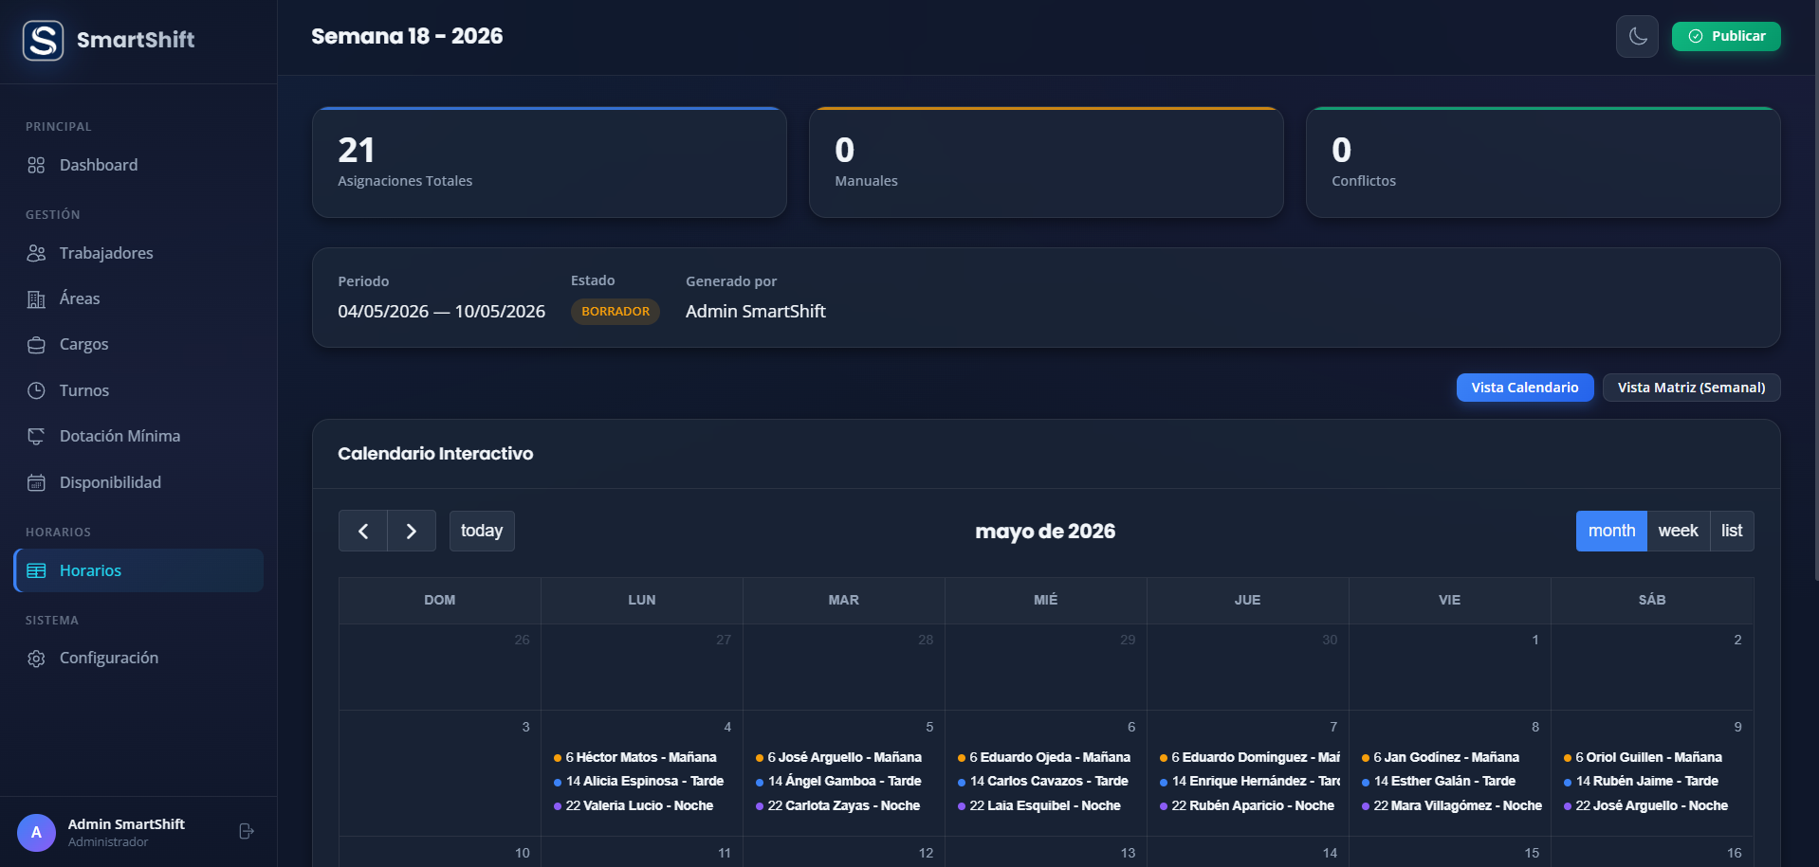Select Cargos briefcase icon
Screen dimensions: 1819x867
[36, 345]
